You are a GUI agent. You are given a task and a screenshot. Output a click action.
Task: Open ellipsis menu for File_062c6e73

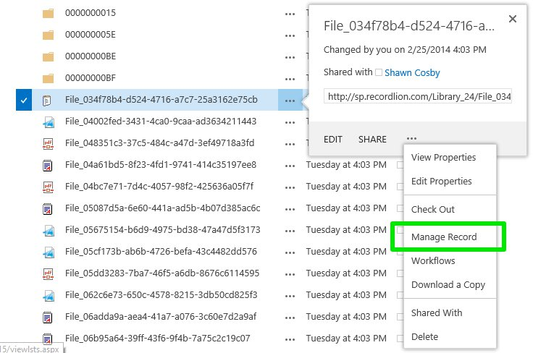[x=290, y=295]
